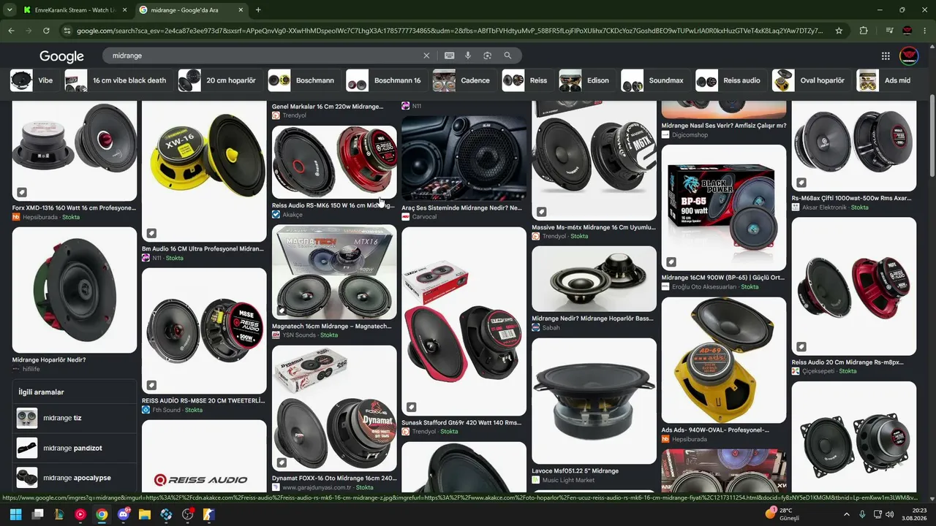Pick the Boschmann 16 filter chip
The height and width of the screenshot is (526, 936).
tap(386, 80)
